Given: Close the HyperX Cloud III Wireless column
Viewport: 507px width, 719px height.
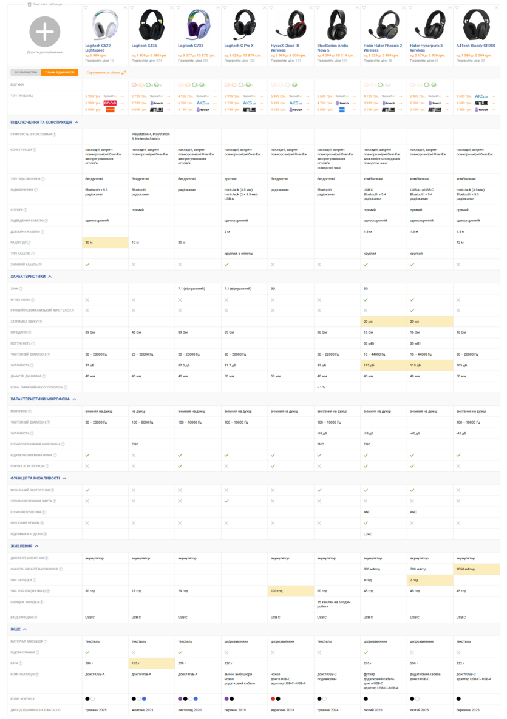Looking at the screenshot, I should coord(311,8).
